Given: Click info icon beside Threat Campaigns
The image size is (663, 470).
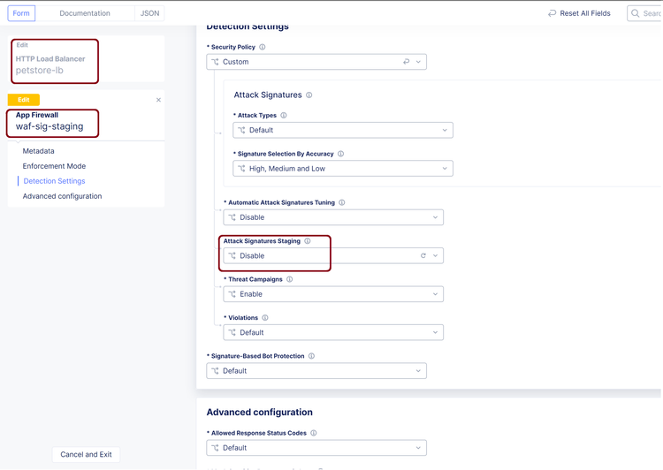Looking at the screenshot, I should (290, 279).
